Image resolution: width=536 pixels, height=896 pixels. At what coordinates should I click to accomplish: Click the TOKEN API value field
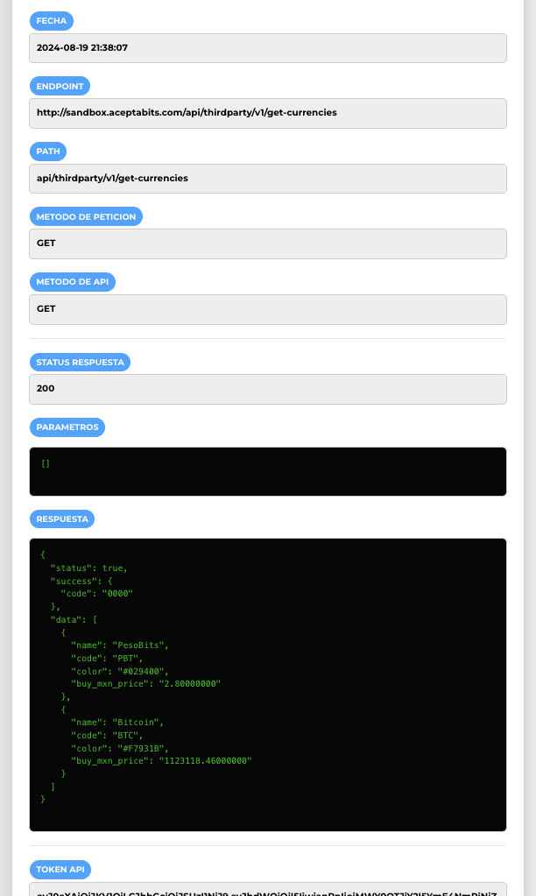267,890
